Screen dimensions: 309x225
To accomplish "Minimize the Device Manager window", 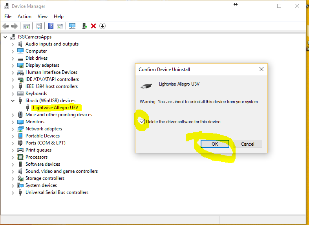I will [x=261, y=6].
